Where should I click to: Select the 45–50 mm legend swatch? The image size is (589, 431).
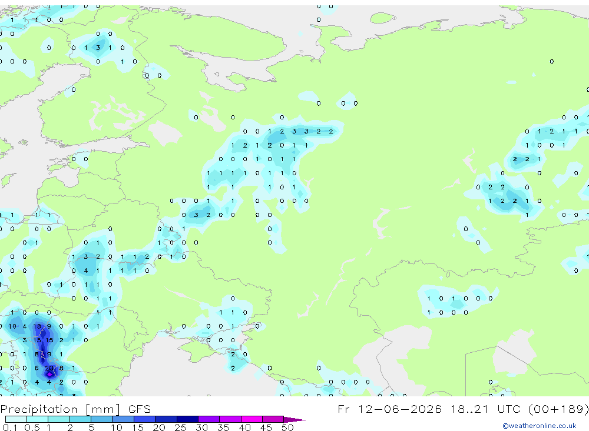tap(273, 419)
